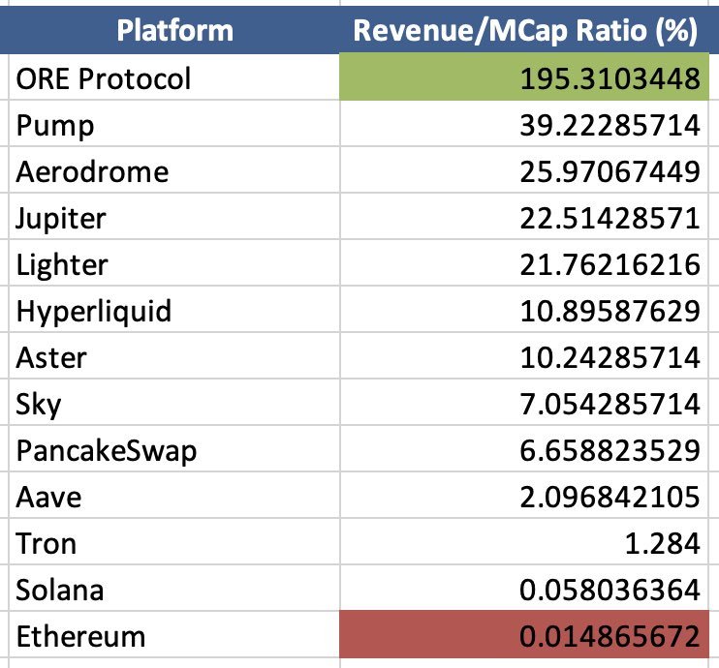The image size is (719, 668).
Task: Click the Lighter cell
Action: [x=174, y=263]
